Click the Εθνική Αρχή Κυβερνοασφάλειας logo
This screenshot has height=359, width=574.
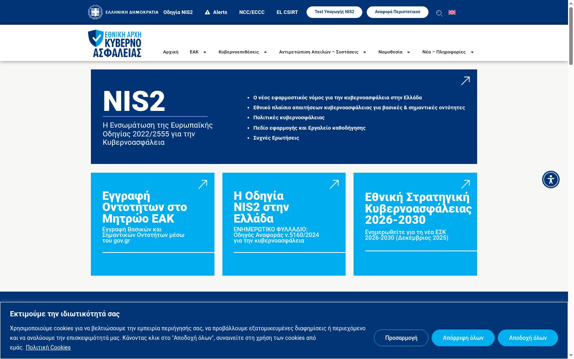(x=115, y=43)
